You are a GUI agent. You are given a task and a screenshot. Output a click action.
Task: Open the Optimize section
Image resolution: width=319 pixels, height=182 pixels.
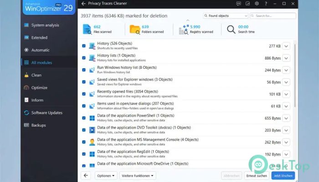tap(49, 87)
